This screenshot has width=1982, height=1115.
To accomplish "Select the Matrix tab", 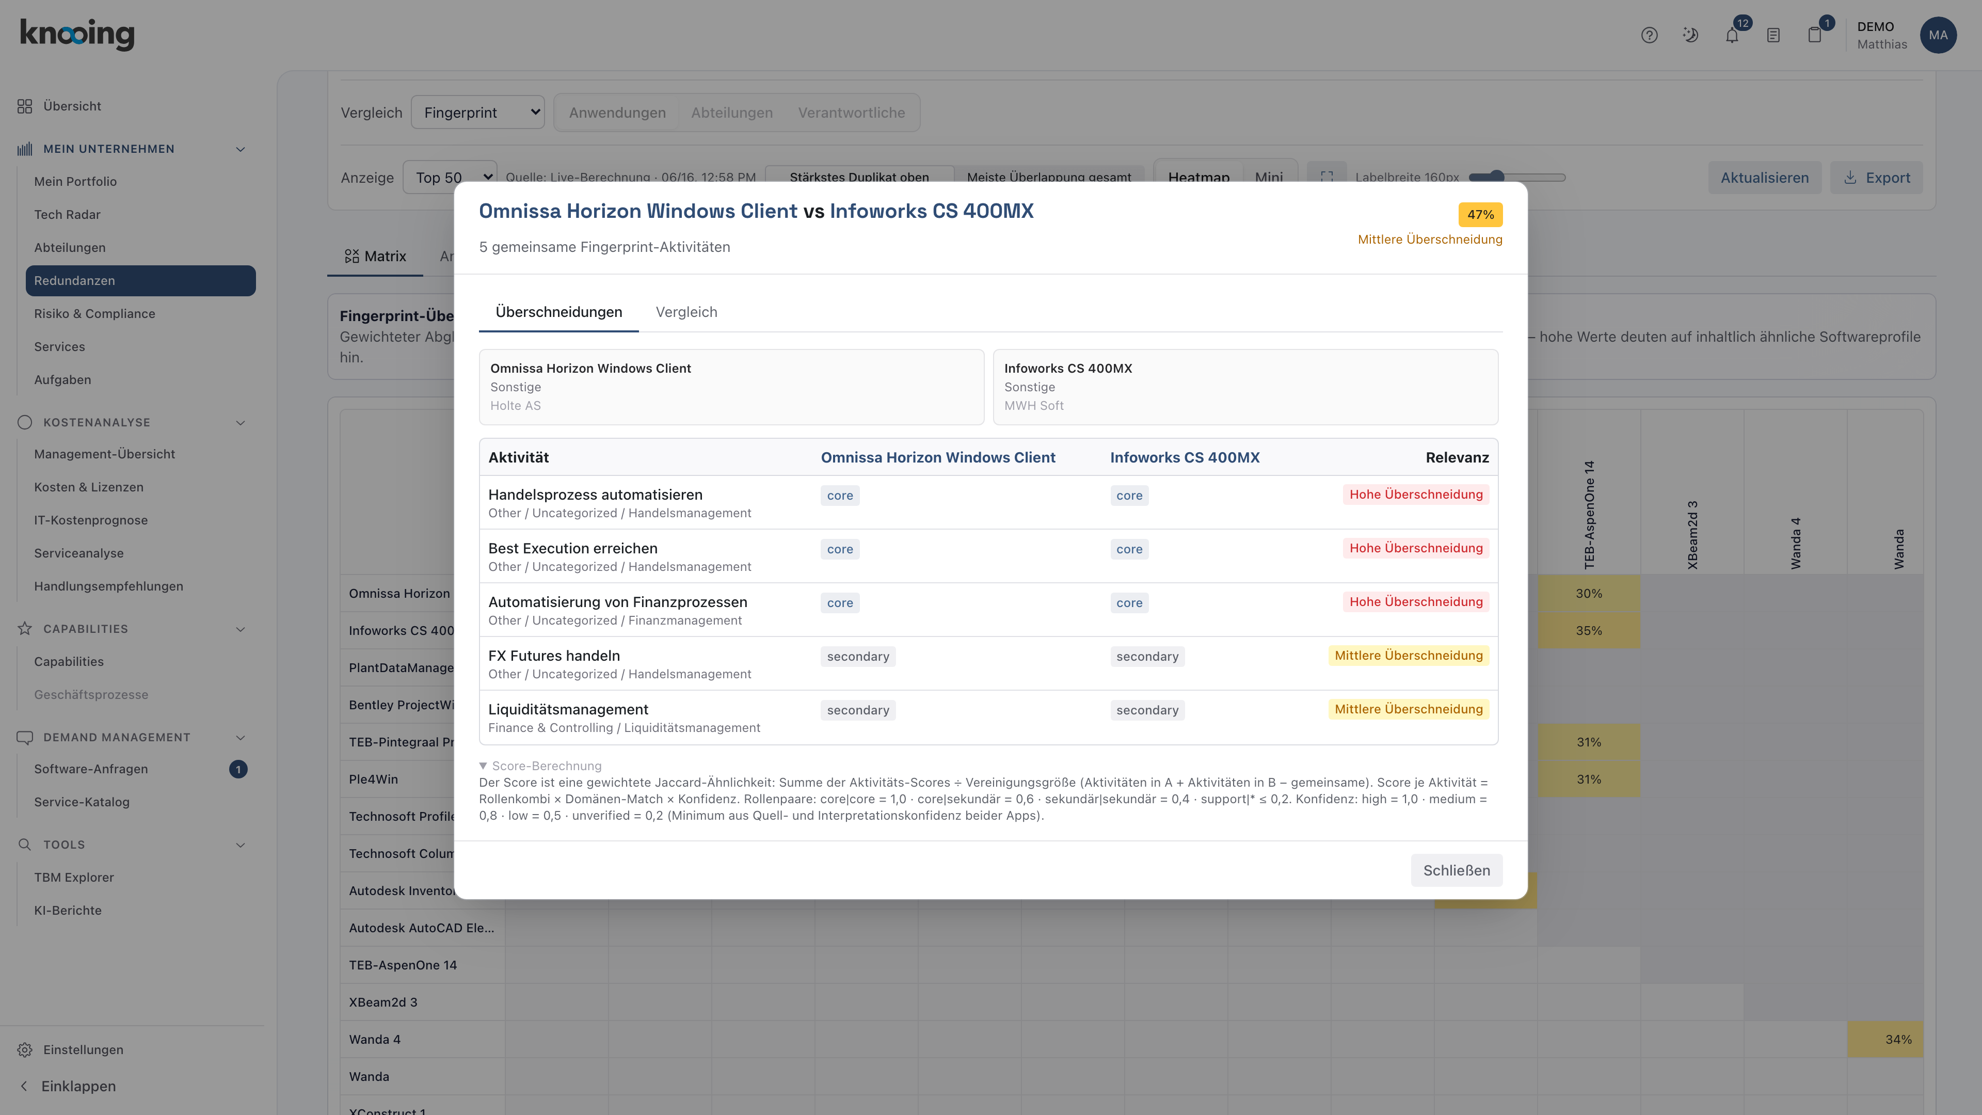I will [x=375, y=256].
